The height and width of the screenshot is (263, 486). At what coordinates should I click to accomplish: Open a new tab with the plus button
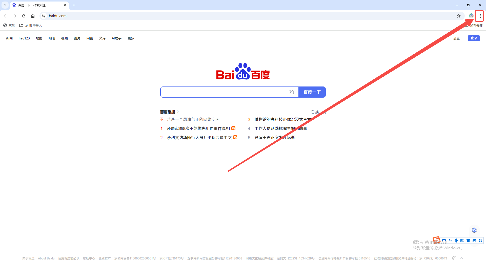click(x=74, y=5)
